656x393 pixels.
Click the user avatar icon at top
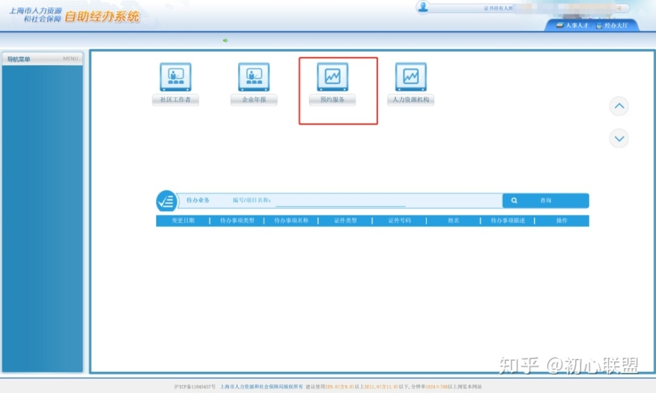(x=423, y=7)
